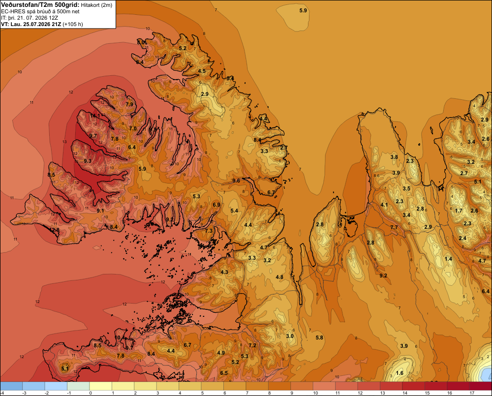
Task: Click the temperature value '4.5' on the map
Action: point(202,71)
